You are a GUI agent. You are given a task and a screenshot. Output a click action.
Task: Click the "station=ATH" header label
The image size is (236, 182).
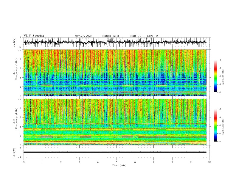click(x=111, y=36)
